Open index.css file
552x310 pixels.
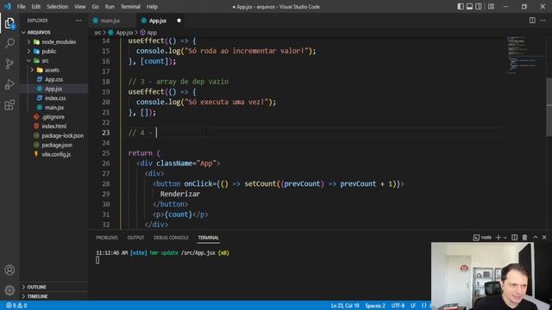[55, 98]
